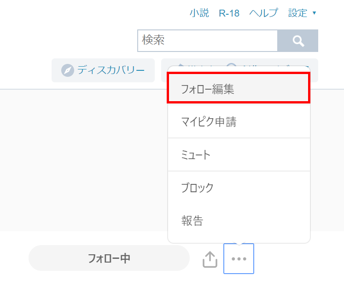Screen dimensions: 344x292
Task: Click the three dots more-options icon
Action: pos(239,259)
